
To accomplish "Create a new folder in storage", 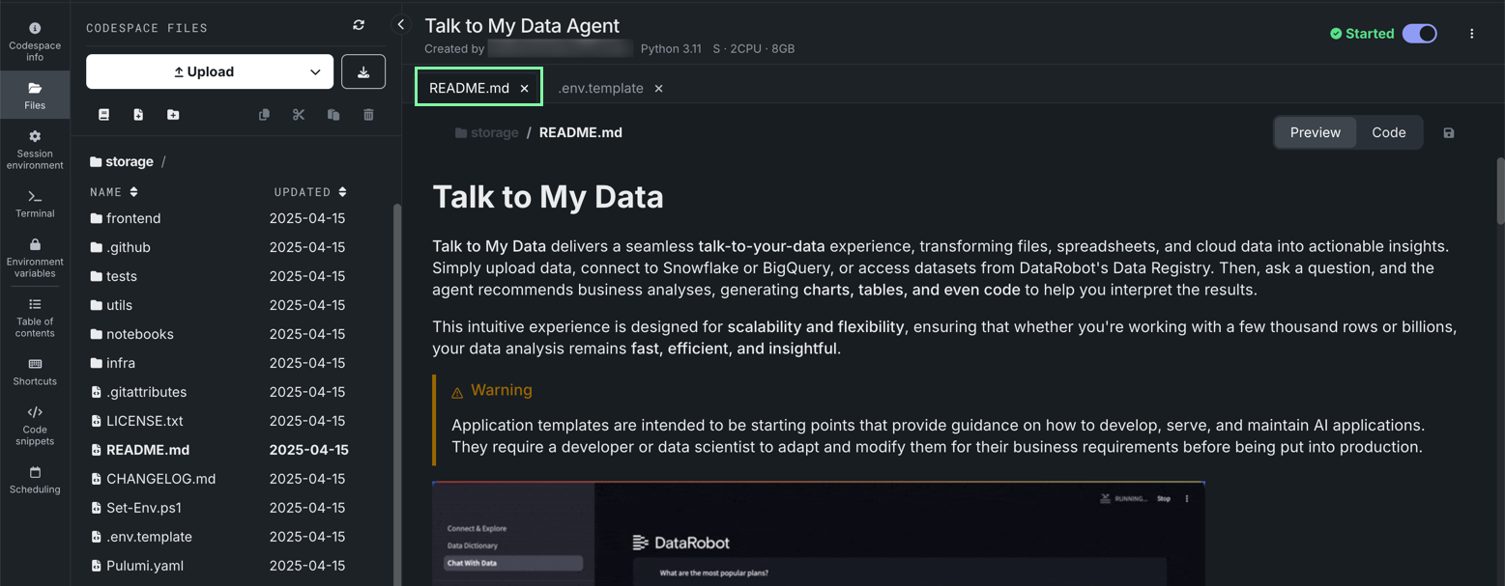I will pos(173,115).
